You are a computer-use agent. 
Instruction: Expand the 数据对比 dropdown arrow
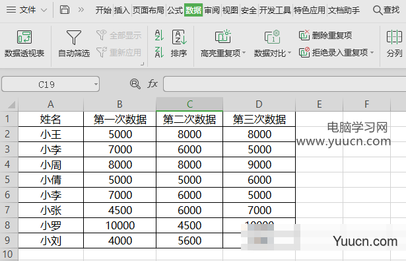point(290,53)
